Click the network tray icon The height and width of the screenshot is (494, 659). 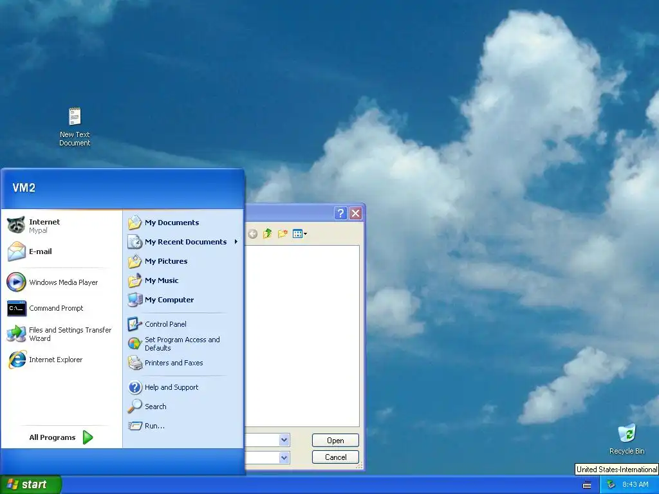click(611, 484)
